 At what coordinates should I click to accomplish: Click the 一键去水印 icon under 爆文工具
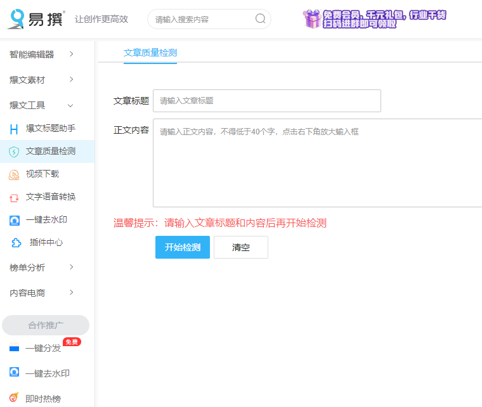point(15,220)
